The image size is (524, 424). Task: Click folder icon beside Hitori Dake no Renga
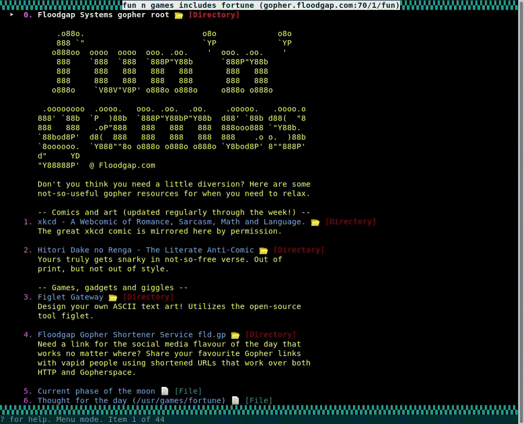pyautogui.click(x=264, y=250)
